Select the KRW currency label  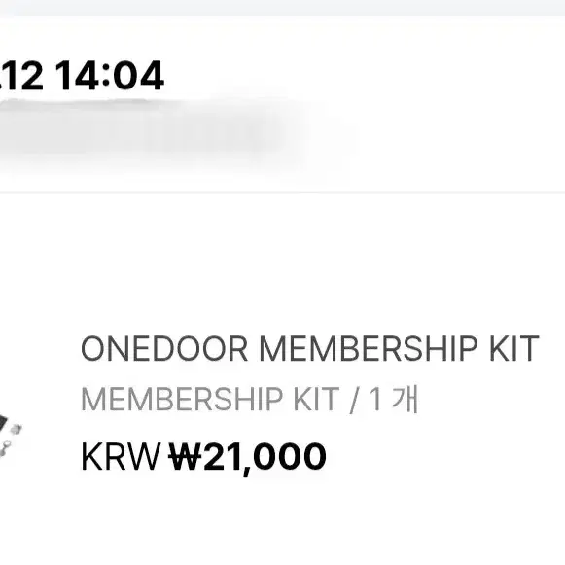[x=121, y=457]
